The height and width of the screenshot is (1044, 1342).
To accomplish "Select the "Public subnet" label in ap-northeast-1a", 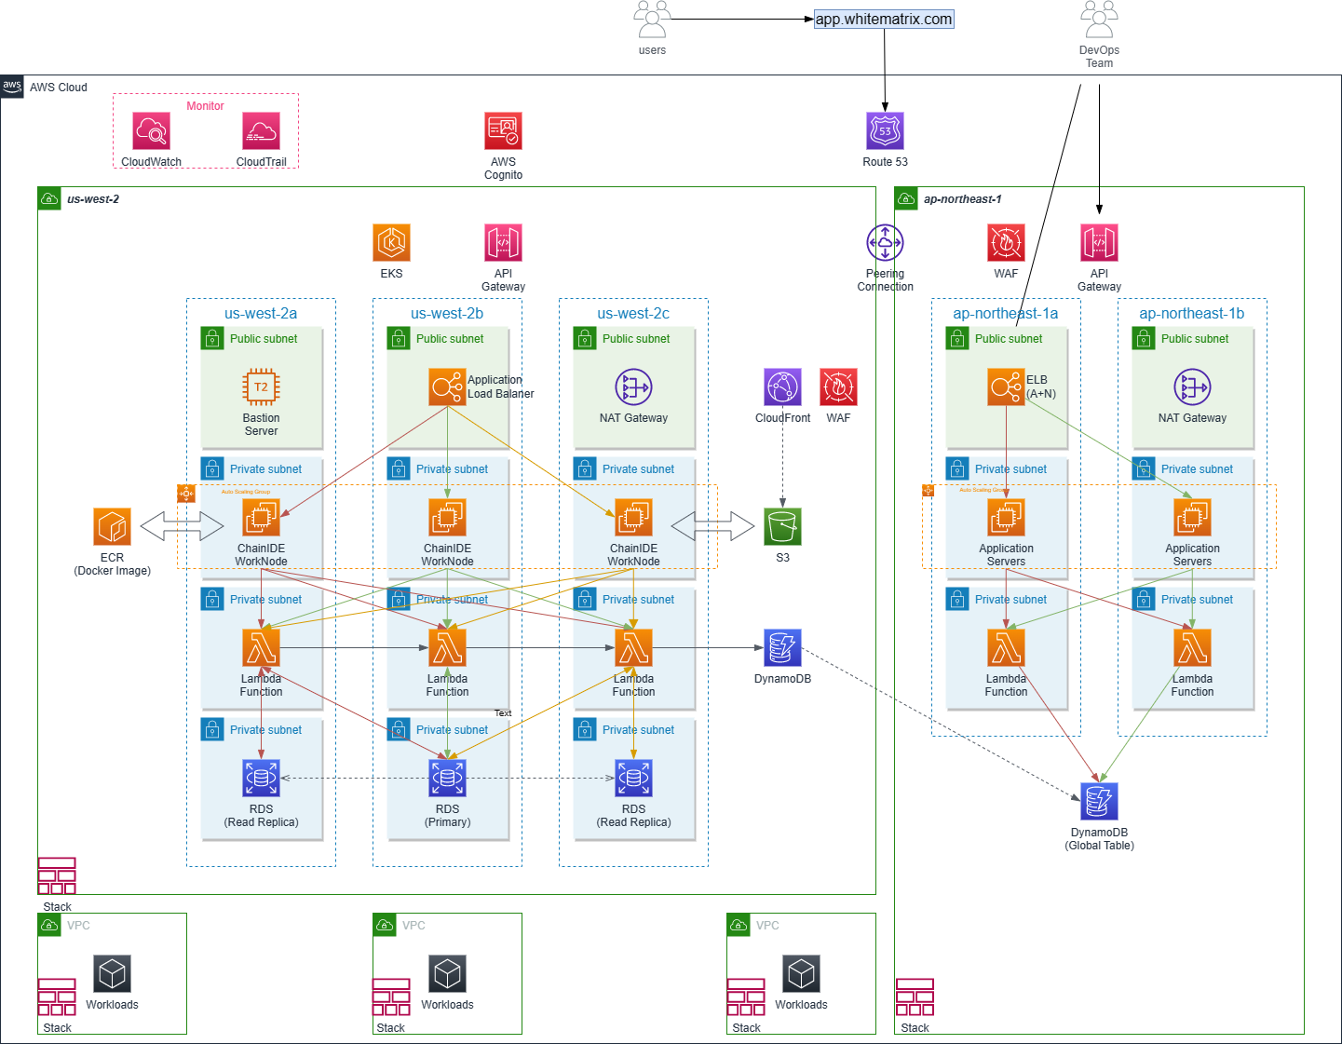I will pyautogui.click(x=1009, y=339).
